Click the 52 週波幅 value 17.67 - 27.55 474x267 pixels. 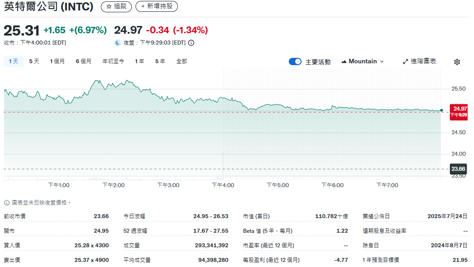pos(211,231)
